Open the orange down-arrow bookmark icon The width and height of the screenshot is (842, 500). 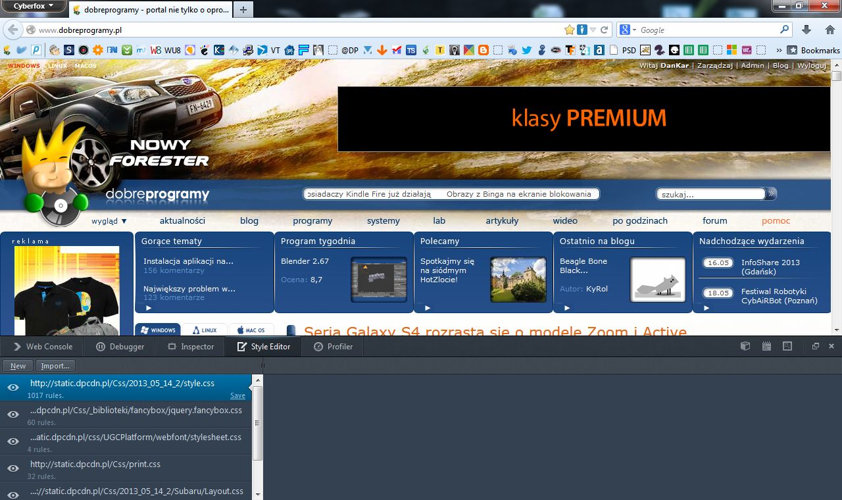pos(382,50)
